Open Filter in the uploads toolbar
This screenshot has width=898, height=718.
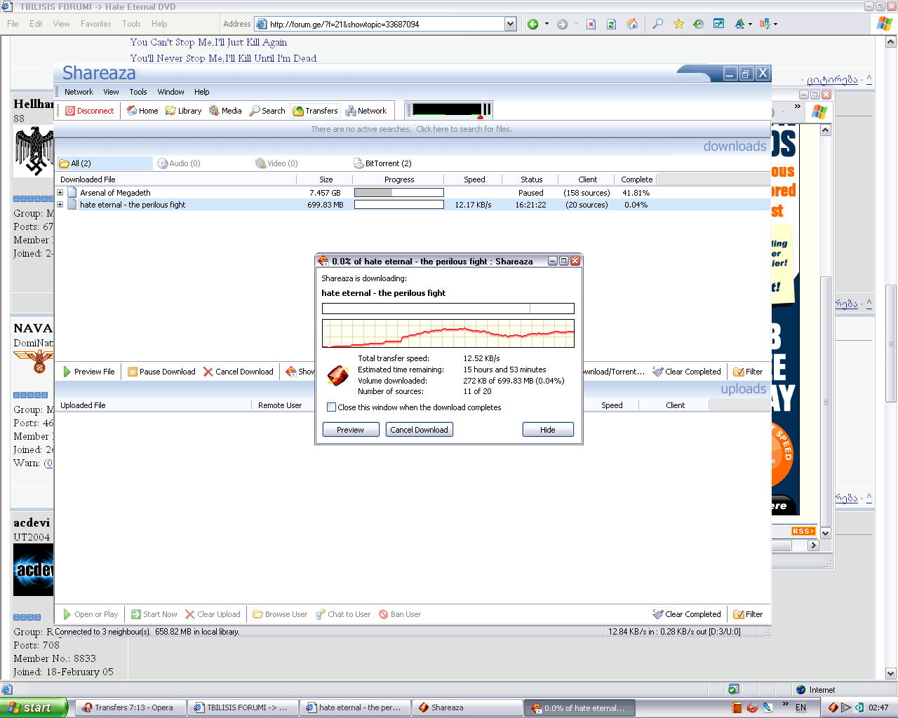[748, 614]
